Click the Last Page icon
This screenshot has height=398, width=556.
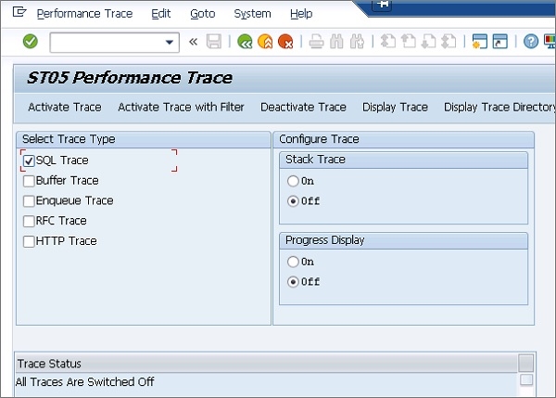[x=449, y=42]
